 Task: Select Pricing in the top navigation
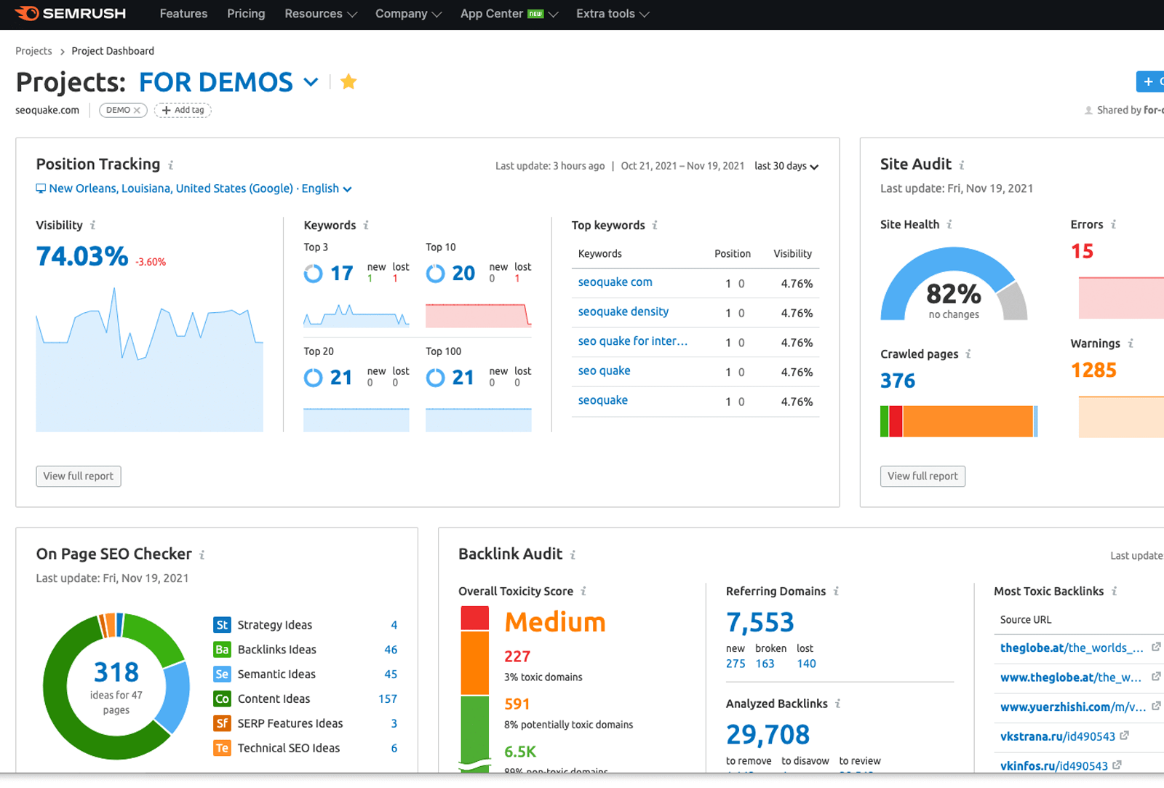246,13
